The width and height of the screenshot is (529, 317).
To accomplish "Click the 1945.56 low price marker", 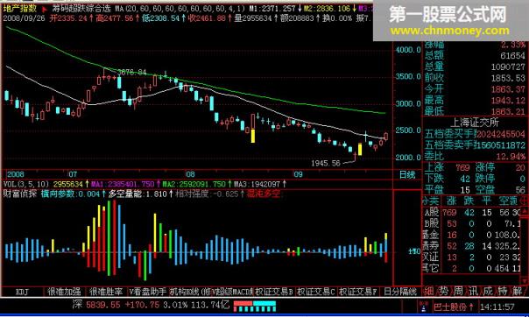I will pyautogui.click(x=326, y=163).
